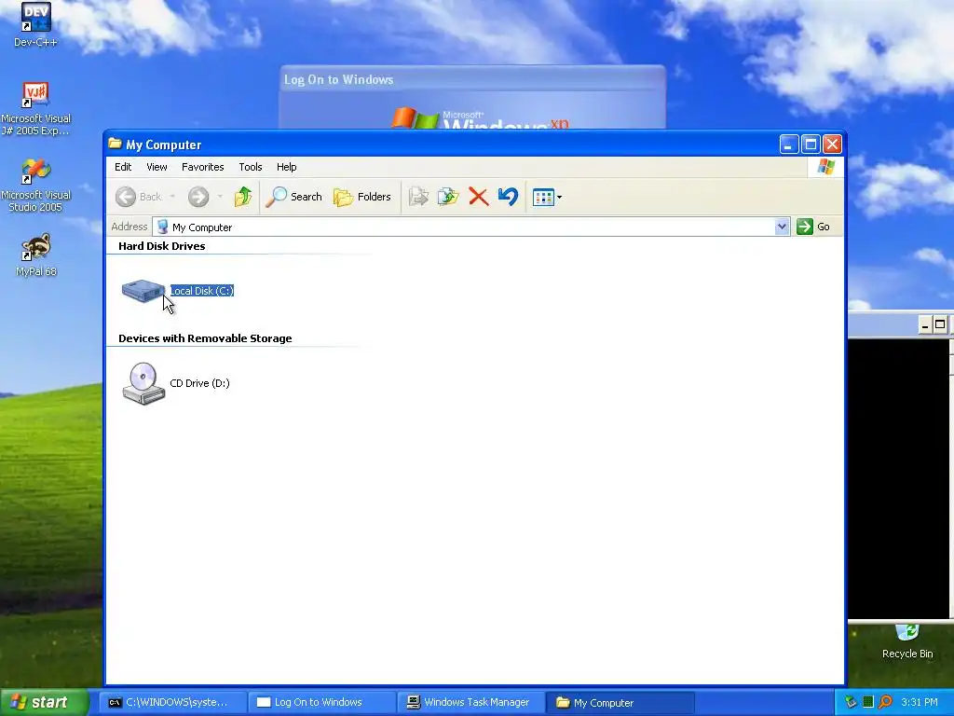Click the 3:31 PM system clock
Viewport: 954px width, 716px height.
point(920,703)
